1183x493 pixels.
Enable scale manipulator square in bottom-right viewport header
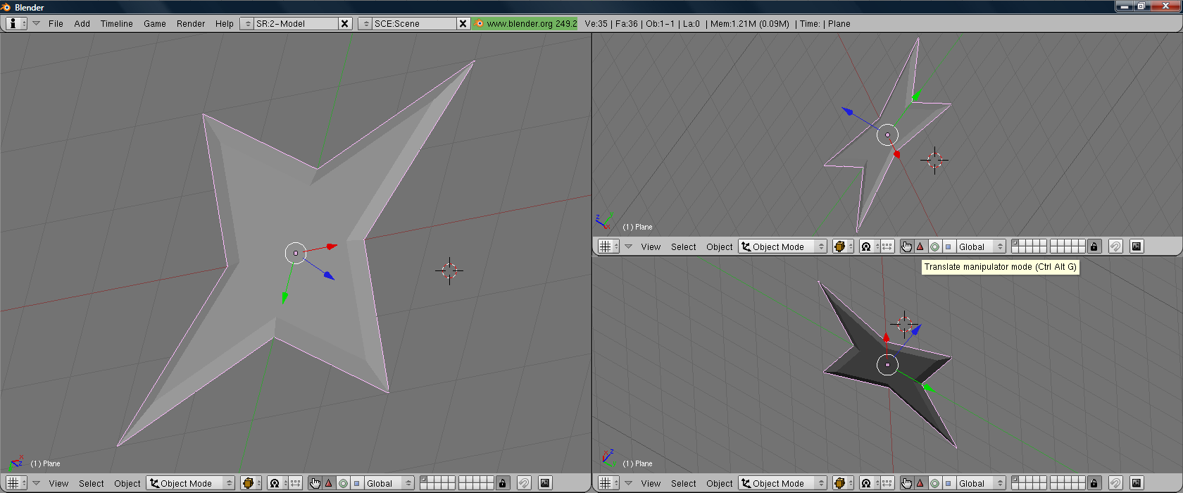pyautogui.click(x=949, y=483)
